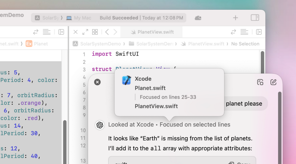The width and height of the screenshot is (296, 164).
Task: Close the PlanetView.swift editor pane
Action: point(76,32)
